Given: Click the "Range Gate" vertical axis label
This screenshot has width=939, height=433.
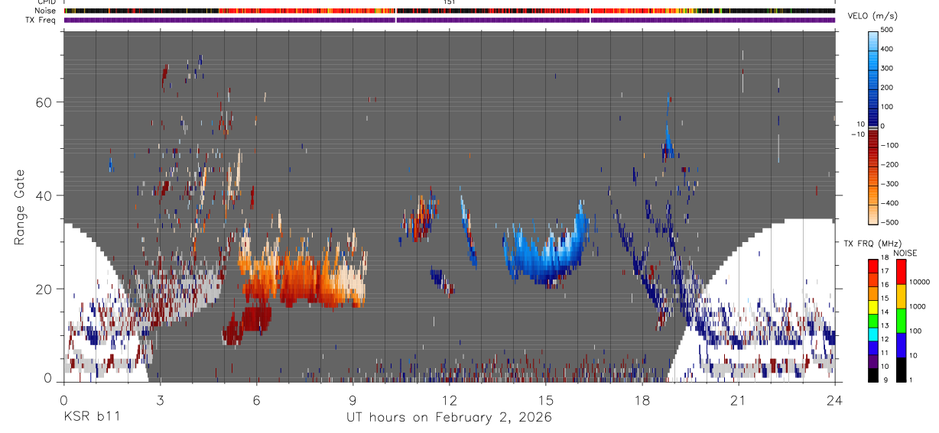Looking at the screenshot, I should 18,207.
